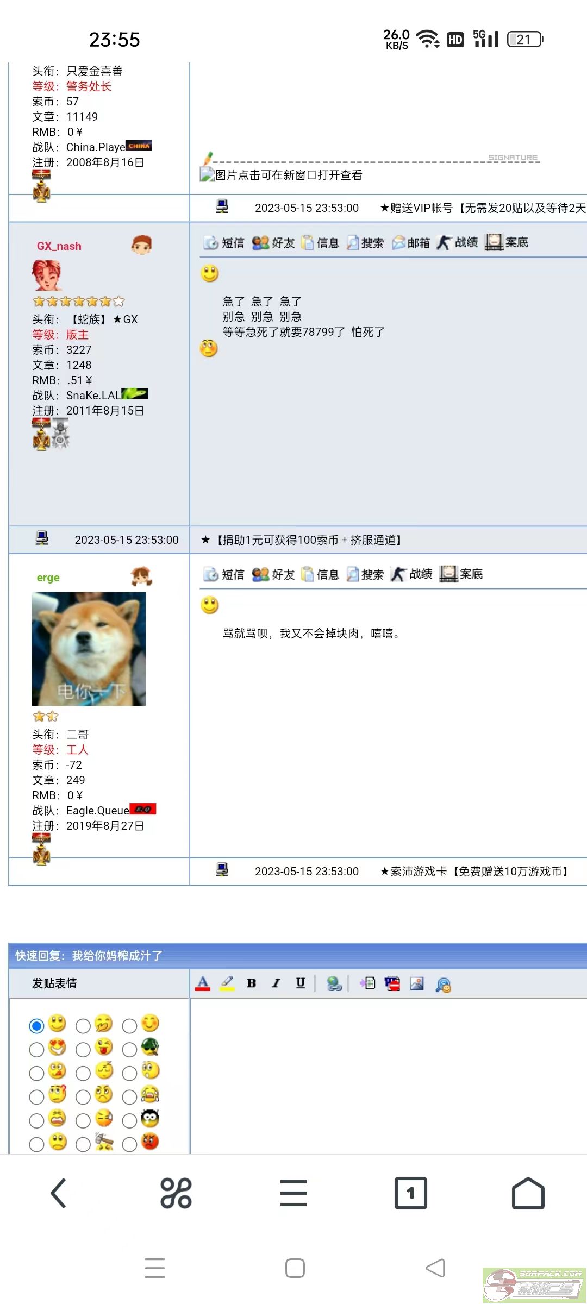Open erge user profile link
Image resolution: width=587 pixels, height=1304 pixels.
tap(48, 578)
